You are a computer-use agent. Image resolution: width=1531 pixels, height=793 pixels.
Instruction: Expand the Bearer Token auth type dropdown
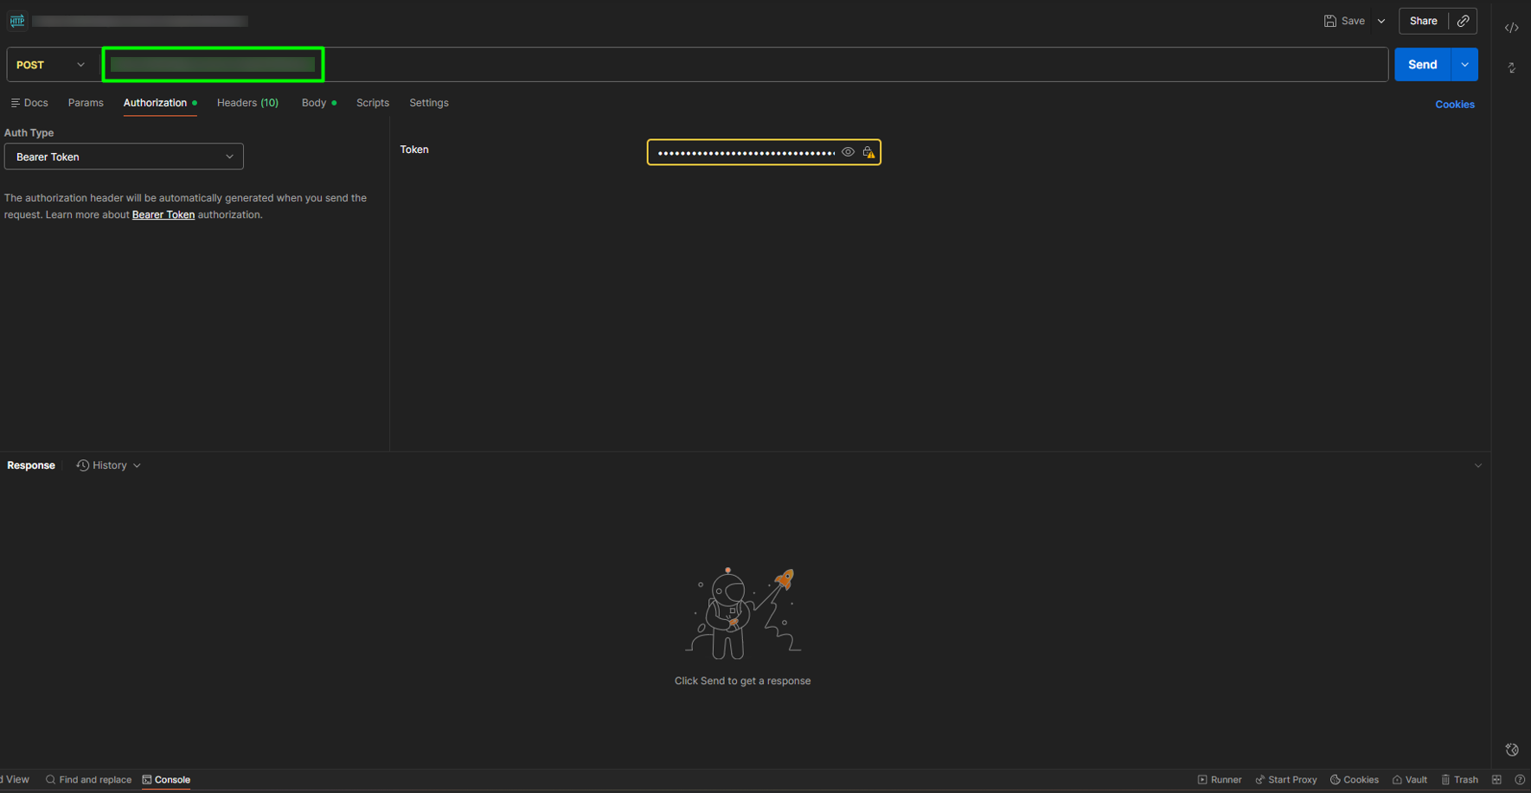[x=124, y=157]
